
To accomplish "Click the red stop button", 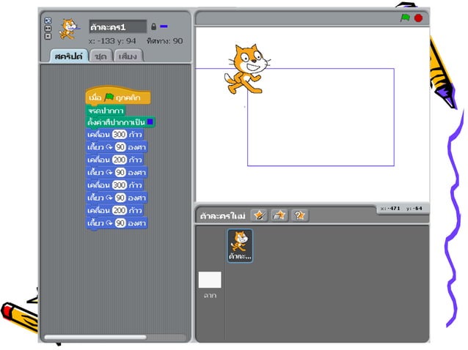I will tap(418, 18).
